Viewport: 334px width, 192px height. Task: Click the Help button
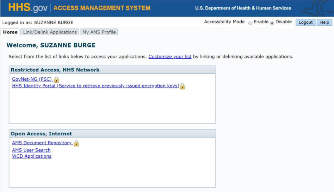pyautogui.click(x=324, y=22)
